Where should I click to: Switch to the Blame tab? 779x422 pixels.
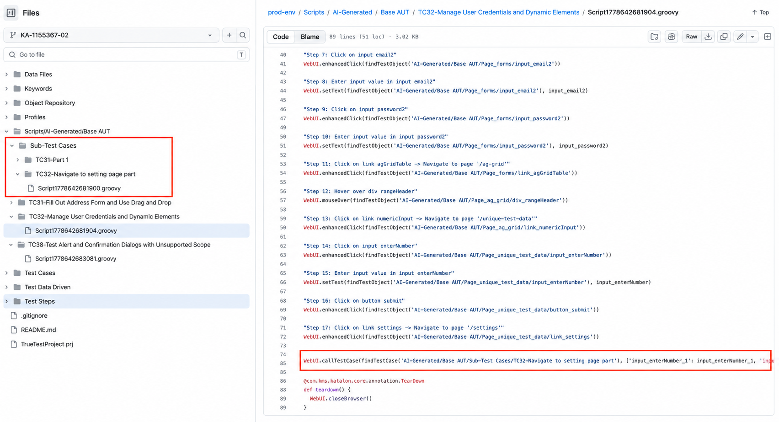point(310,37)
